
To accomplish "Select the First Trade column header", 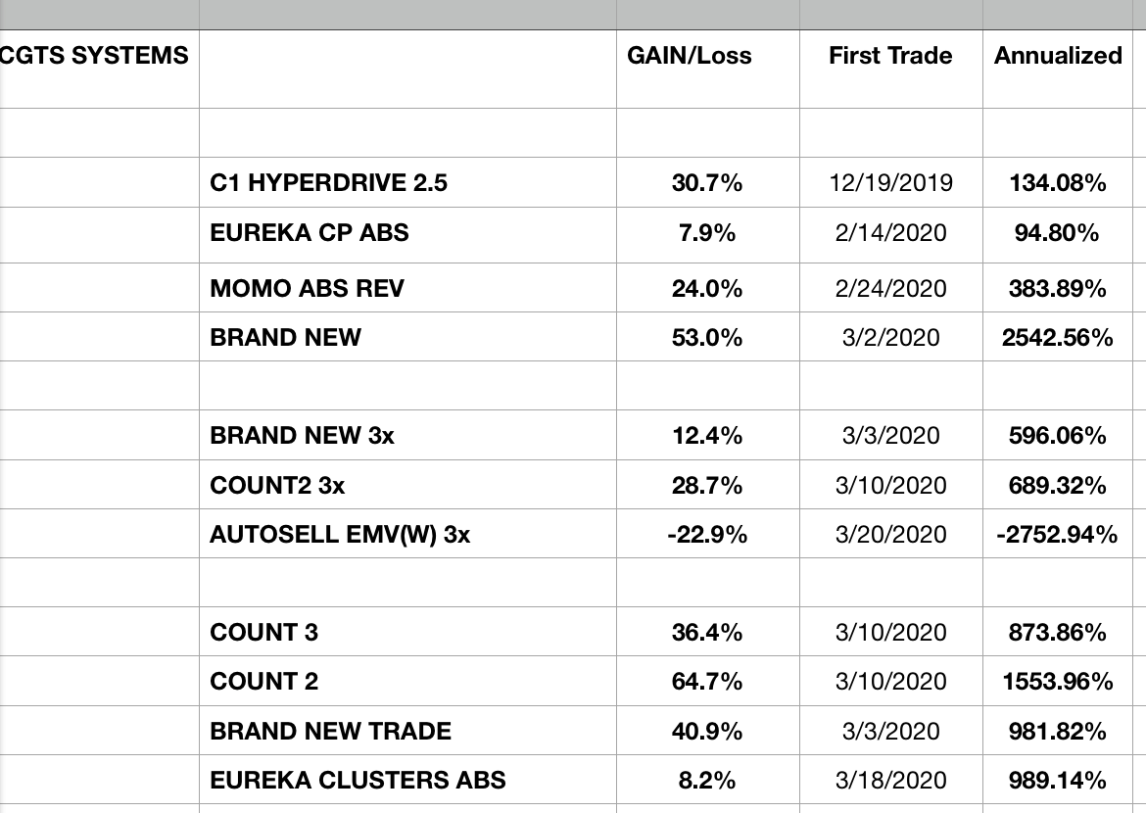I will click(x=890, y=56).
